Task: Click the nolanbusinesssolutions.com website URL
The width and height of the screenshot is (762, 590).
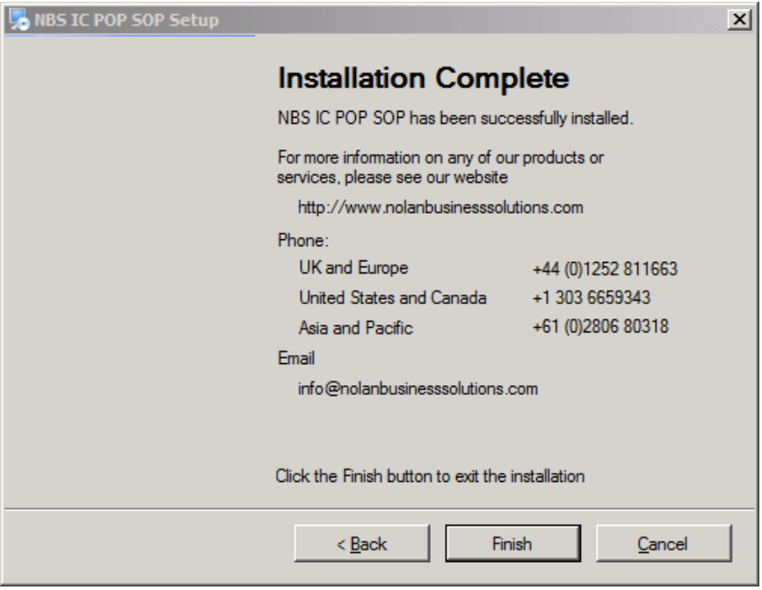Action: [440, 208]
